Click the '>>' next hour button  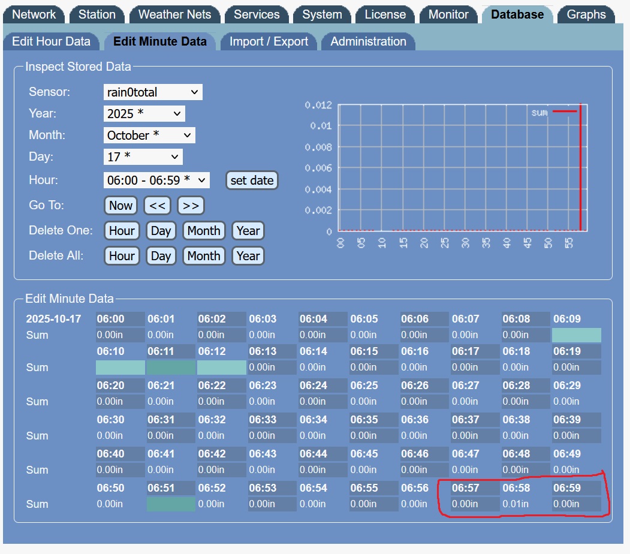(191, 206)
